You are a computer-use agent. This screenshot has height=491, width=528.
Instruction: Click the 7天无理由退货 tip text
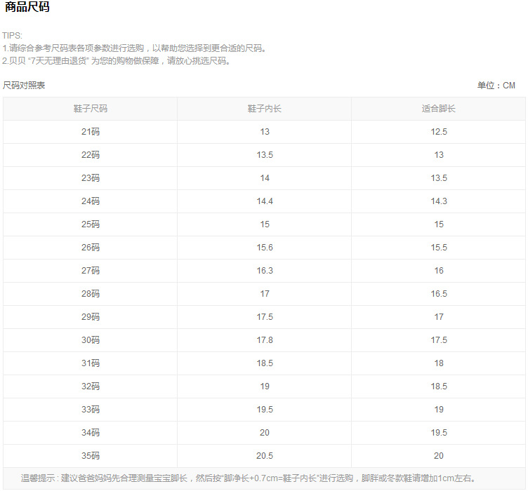pos(58,61)
